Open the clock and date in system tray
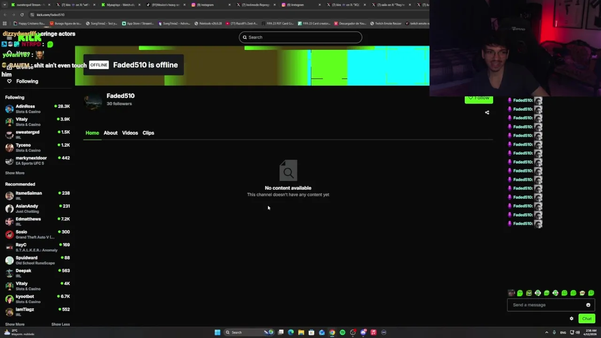The height and width of the screenshot is (338, 601). [x=591, y=332]
